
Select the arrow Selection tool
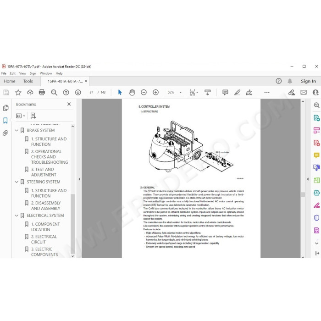point(120,92)
